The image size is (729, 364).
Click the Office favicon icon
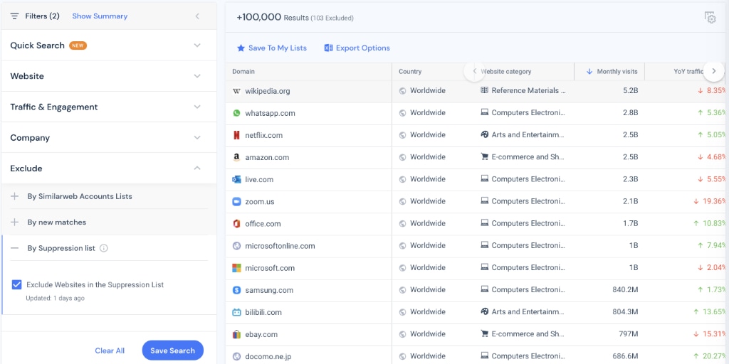(236, 224)
